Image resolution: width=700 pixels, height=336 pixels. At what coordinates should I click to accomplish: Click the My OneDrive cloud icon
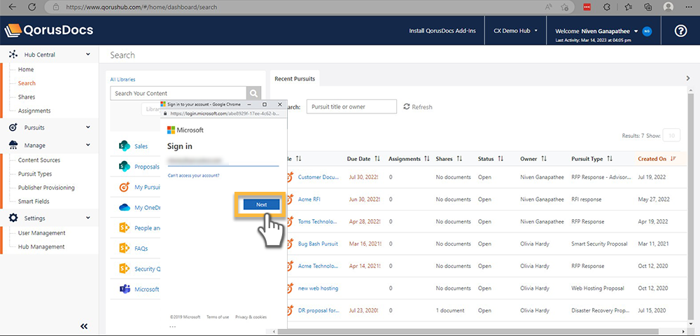click(125, 207)
